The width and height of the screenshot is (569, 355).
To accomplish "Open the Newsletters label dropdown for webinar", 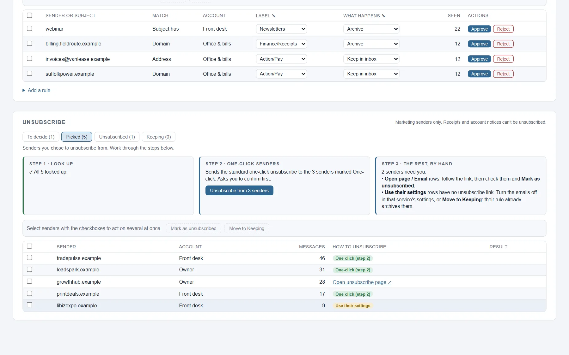I will [281, 29].
